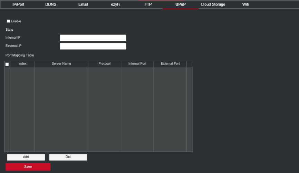The height and width of the screenshot is (173, 299).
Task: Focus the External IP text field
Action: (93, 46)
